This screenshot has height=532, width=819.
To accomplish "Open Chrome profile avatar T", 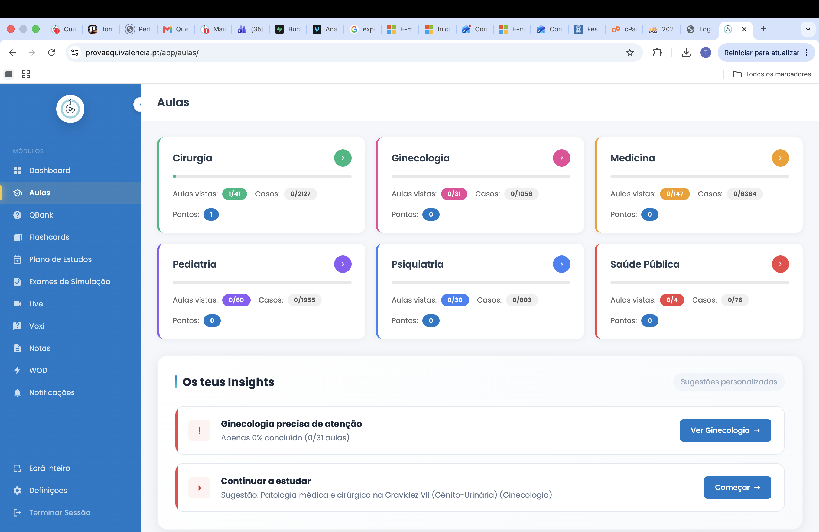I will pyautogui.click(x=706, y=52).
